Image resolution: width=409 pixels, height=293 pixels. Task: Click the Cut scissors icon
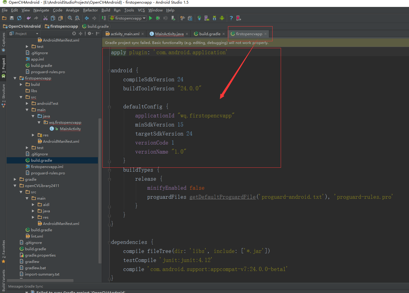tap(45, 18)
